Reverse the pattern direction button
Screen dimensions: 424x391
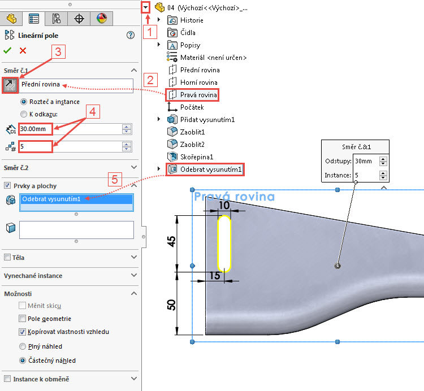pyautogui.click(x=10, y=85)
